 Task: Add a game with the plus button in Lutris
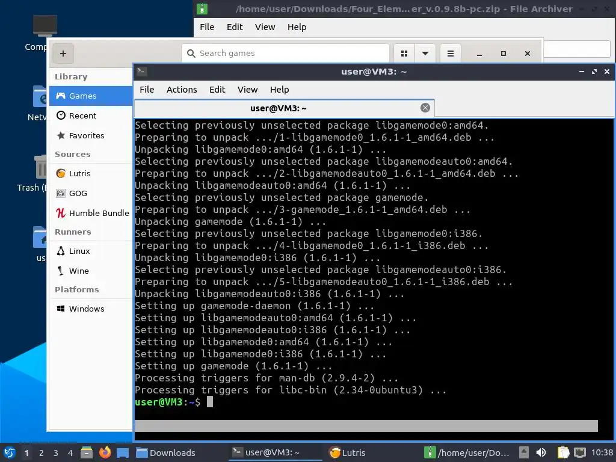[63, 54]
